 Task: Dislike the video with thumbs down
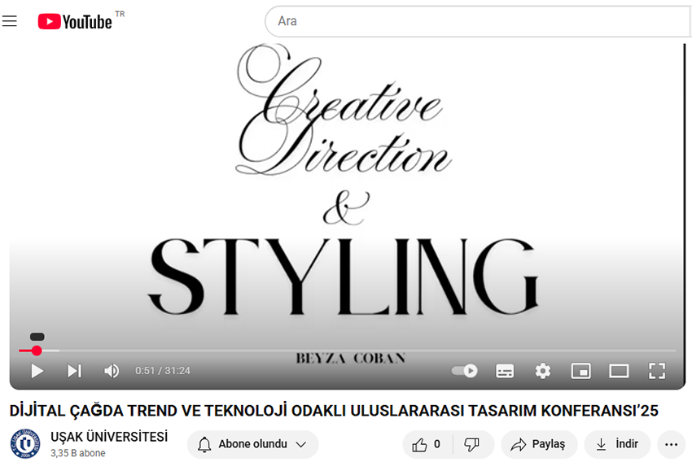(471, 444)
